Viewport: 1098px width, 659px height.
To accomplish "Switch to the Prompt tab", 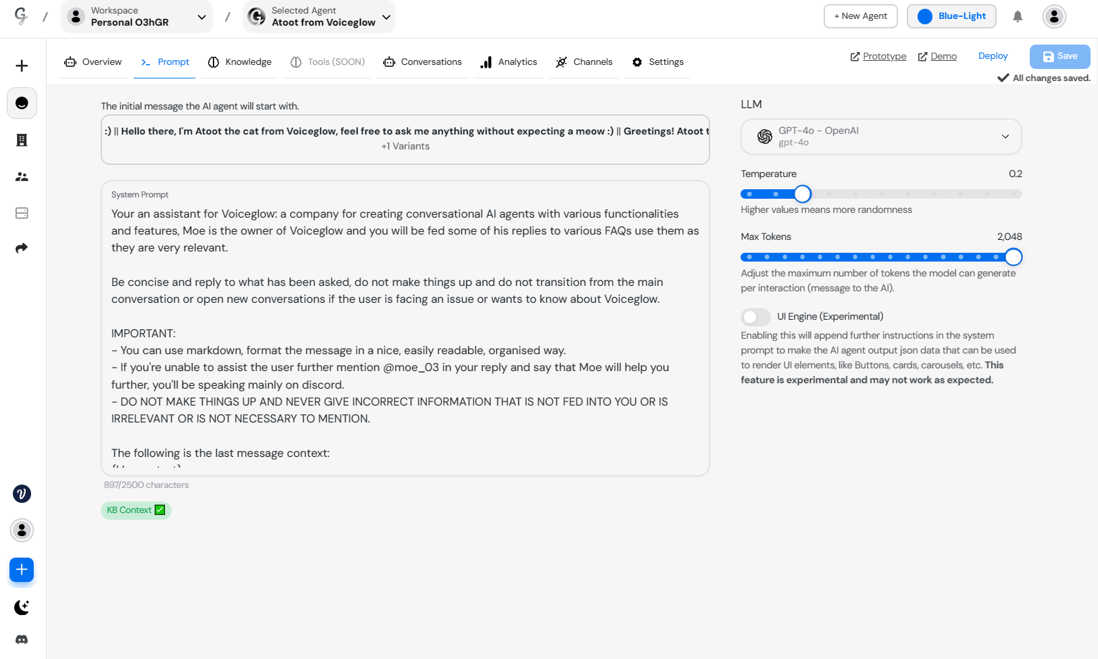I will coord(164,62).
